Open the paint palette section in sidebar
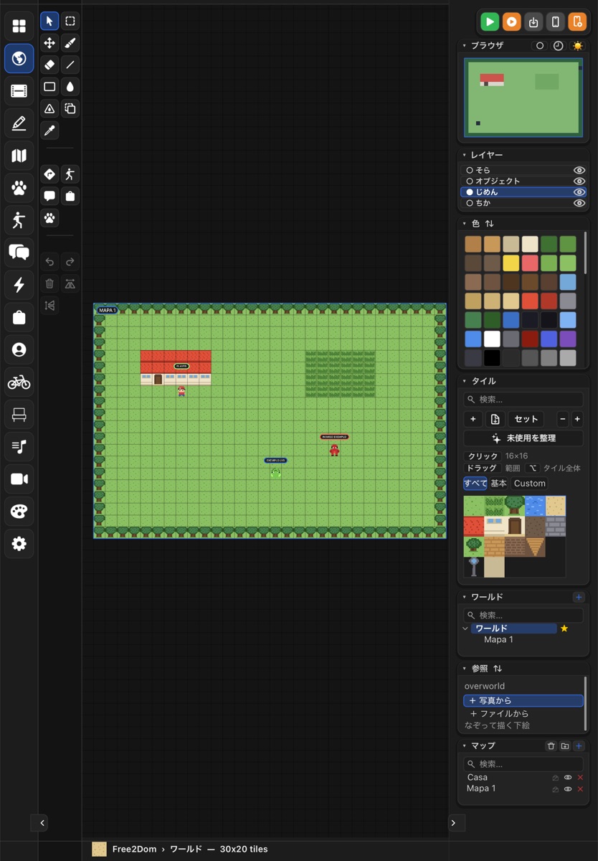This screenshot has width=598, height=861. [x=19, y=512]
